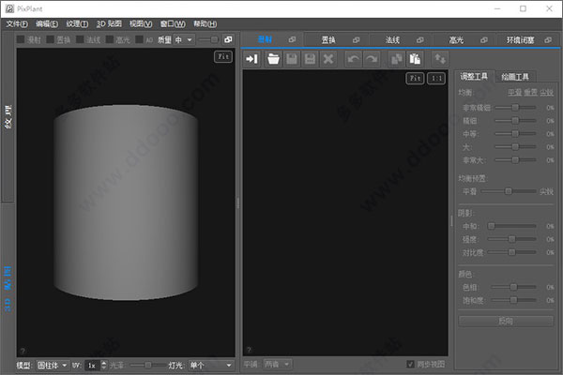Click the swap up-down arrows icon
Screen dimensions: 563x375
pyautogui.click(x=440, y=58)
